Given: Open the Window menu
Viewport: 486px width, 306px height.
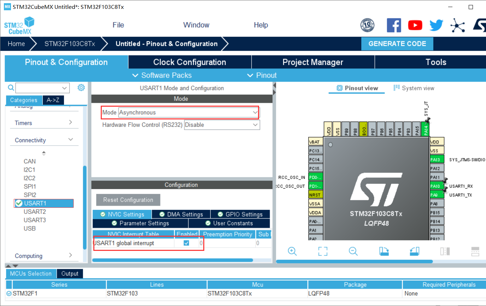Looking at the screenshot, I should [x=196, y=25].
